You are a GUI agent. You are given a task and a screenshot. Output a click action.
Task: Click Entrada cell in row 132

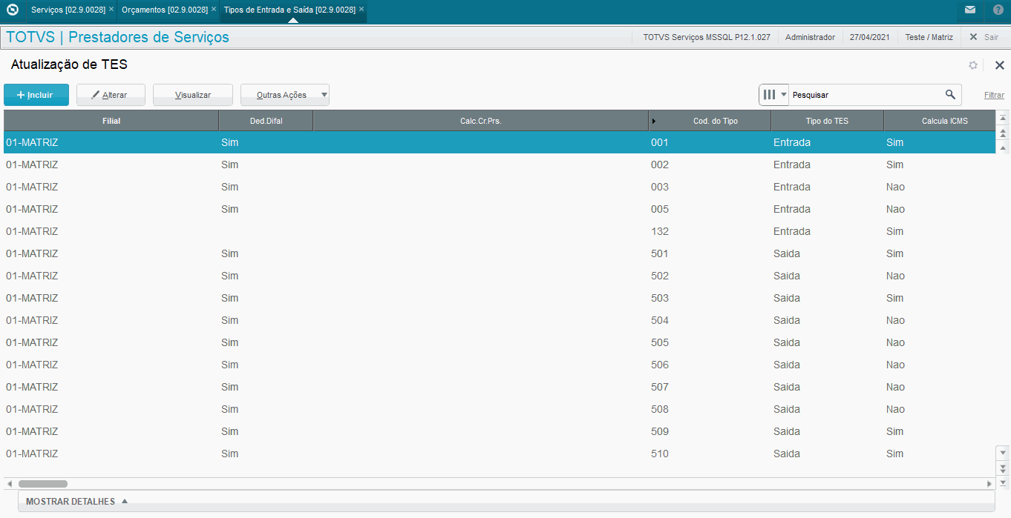792,231
